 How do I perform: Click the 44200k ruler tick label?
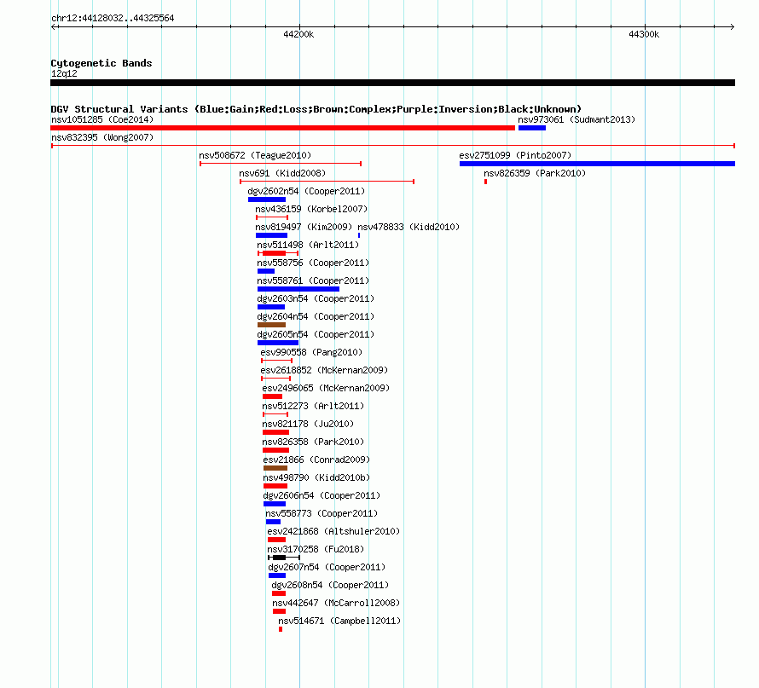[x=298, y=34]
